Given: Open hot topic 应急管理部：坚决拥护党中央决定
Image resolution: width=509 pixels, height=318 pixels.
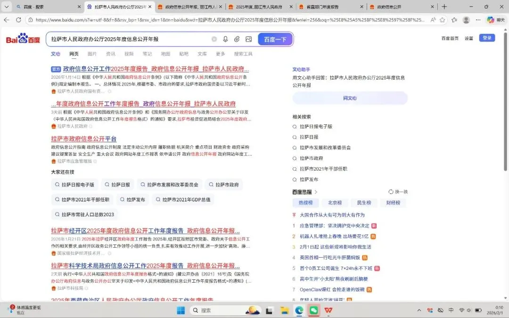Looking at the screenshot, I should click(334, 226).
